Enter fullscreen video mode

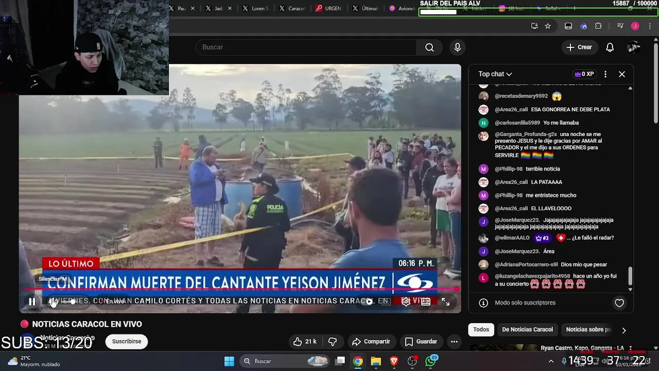pos(446,302)
